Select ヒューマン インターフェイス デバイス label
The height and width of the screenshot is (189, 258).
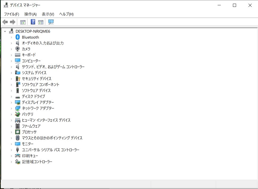pos(46,120)
